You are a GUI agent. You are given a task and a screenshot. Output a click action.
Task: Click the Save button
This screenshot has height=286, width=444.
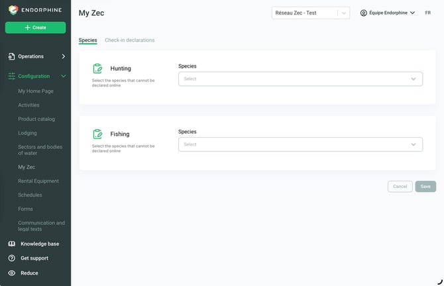(x=425, y=187)
